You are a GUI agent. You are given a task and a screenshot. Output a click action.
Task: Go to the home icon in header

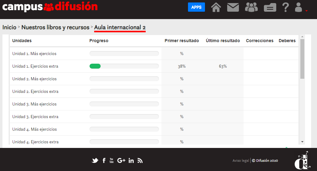(x=216, y=7)
